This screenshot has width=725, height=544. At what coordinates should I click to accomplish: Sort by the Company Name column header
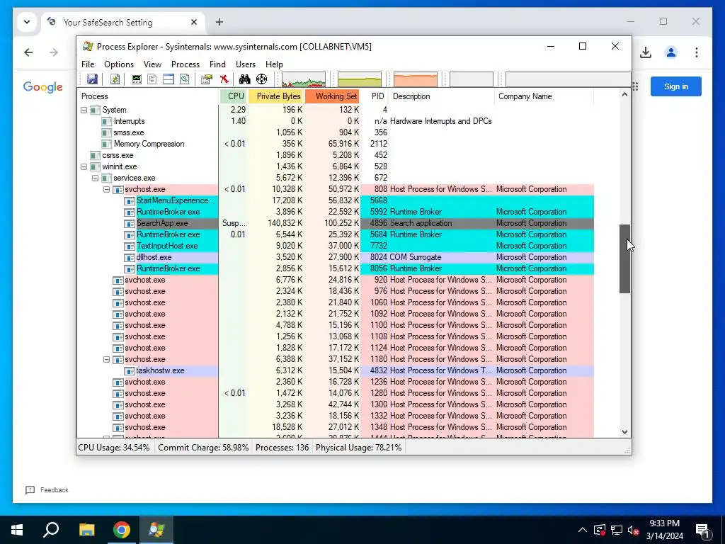click(544, 96)
